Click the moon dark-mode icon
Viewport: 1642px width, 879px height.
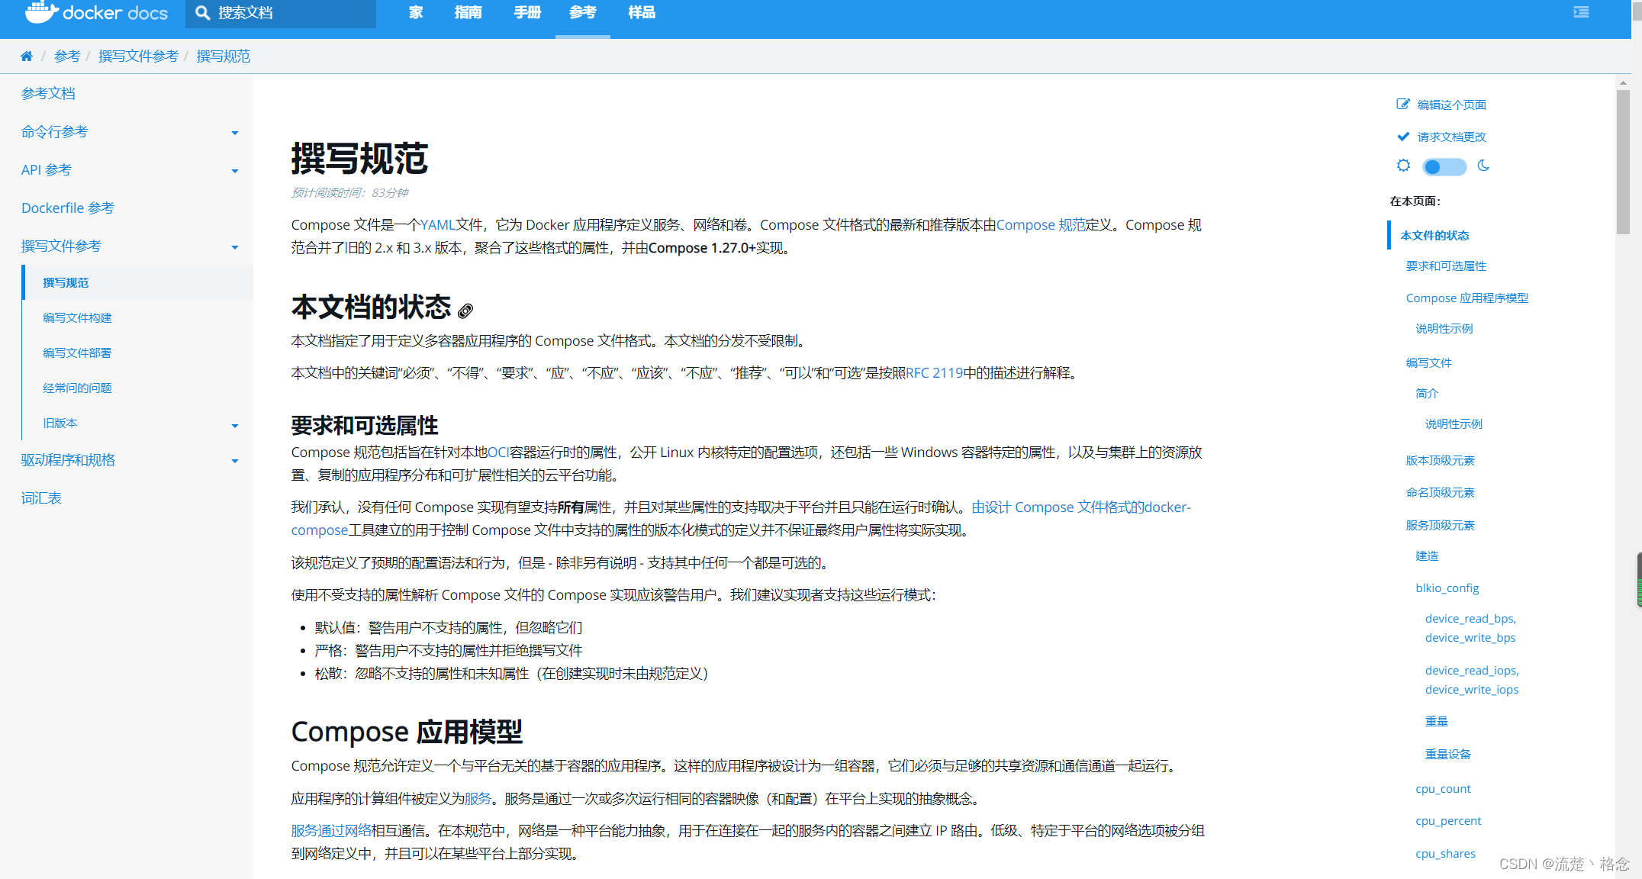tap(1483, 166)
